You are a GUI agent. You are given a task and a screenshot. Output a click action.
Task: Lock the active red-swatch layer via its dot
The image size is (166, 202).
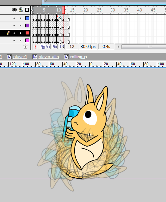tap(21, 33)
